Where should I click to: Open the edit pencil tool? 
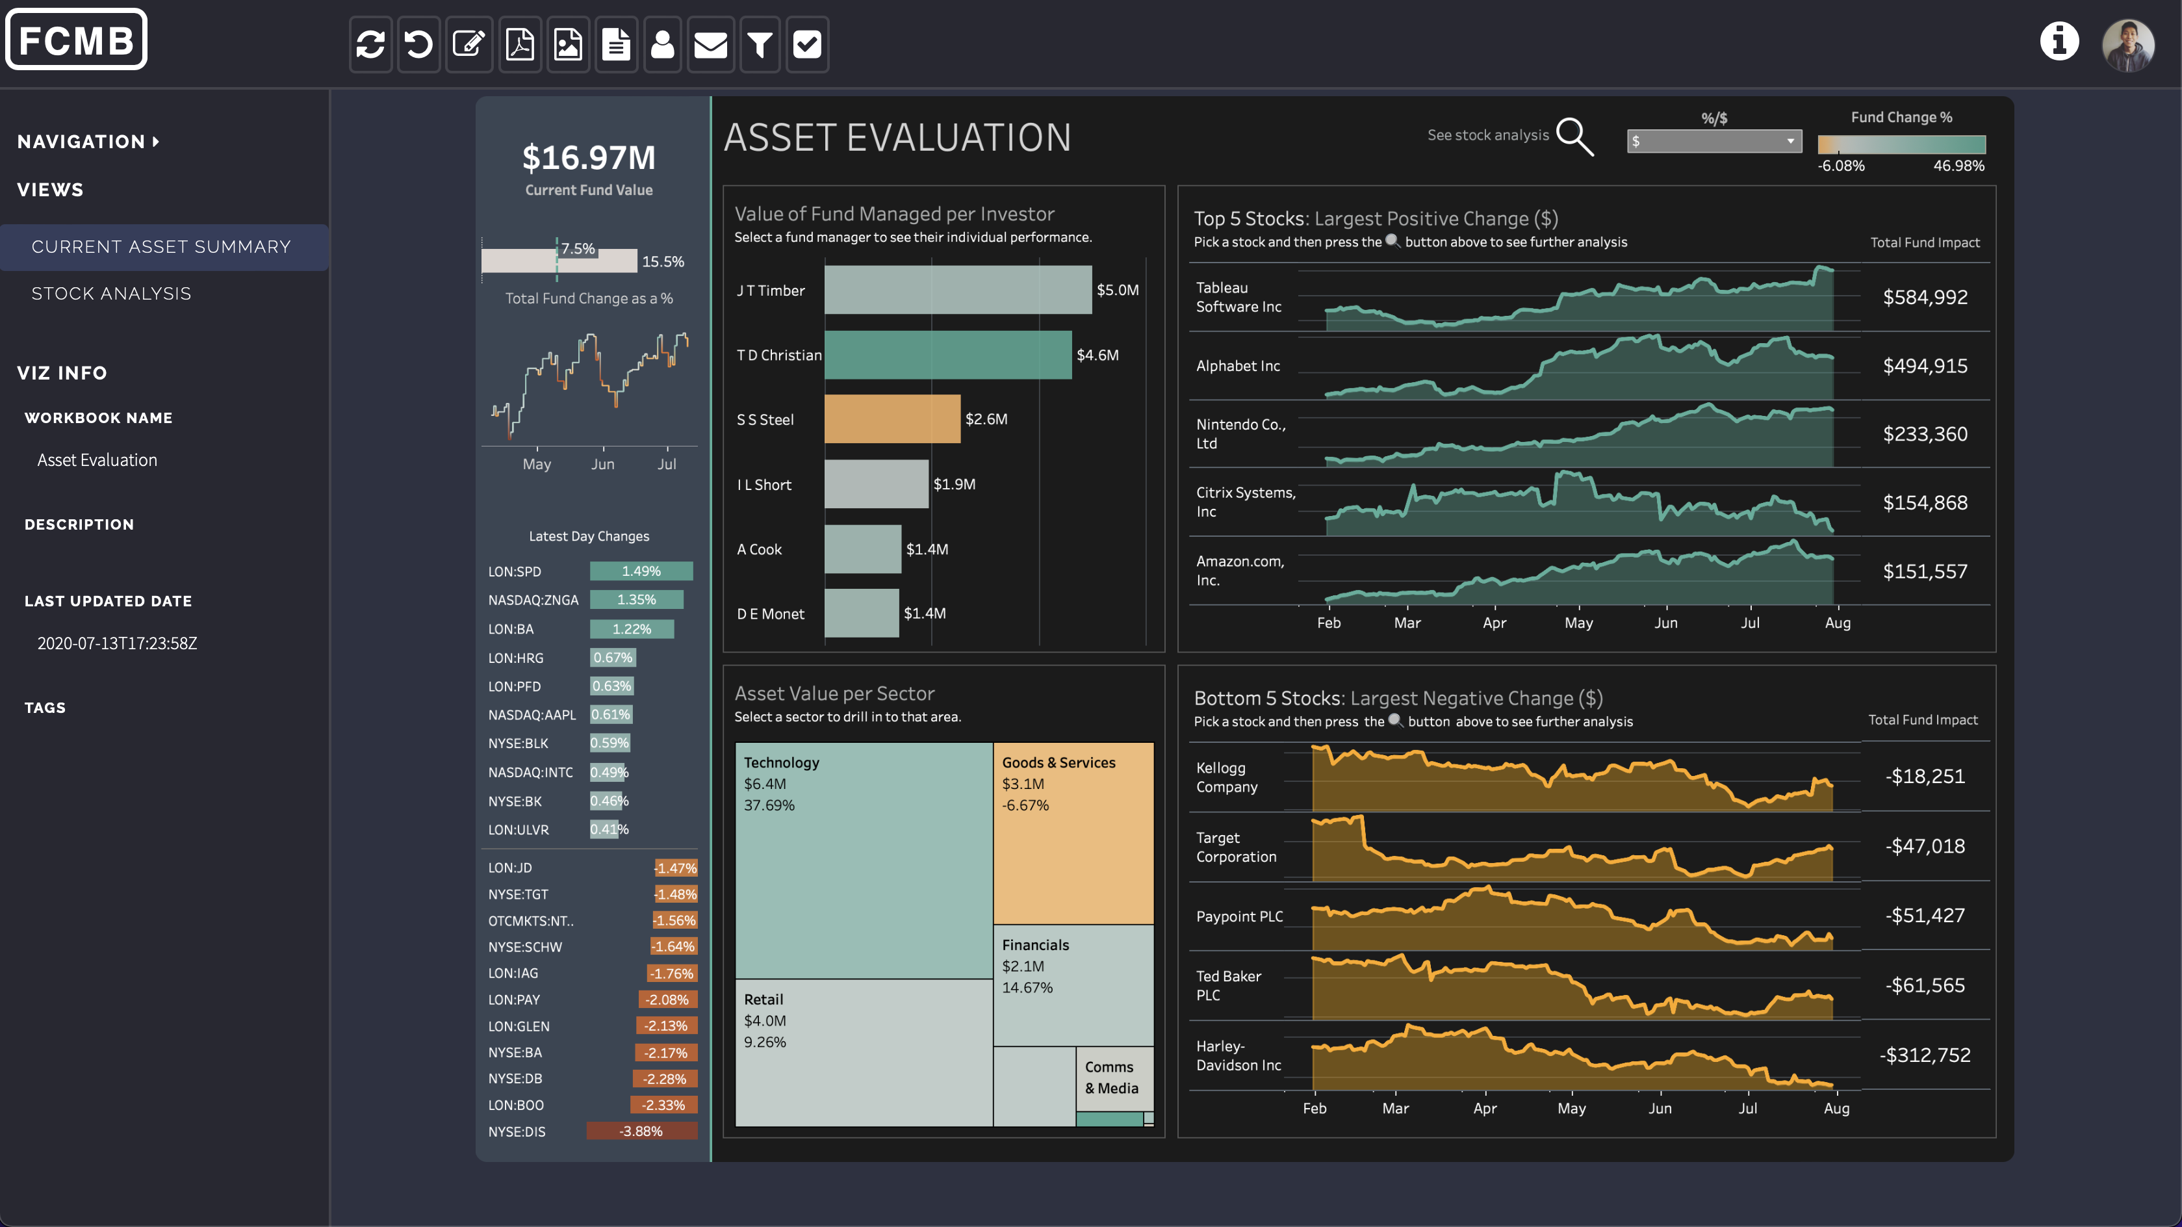tap(468, 44)
